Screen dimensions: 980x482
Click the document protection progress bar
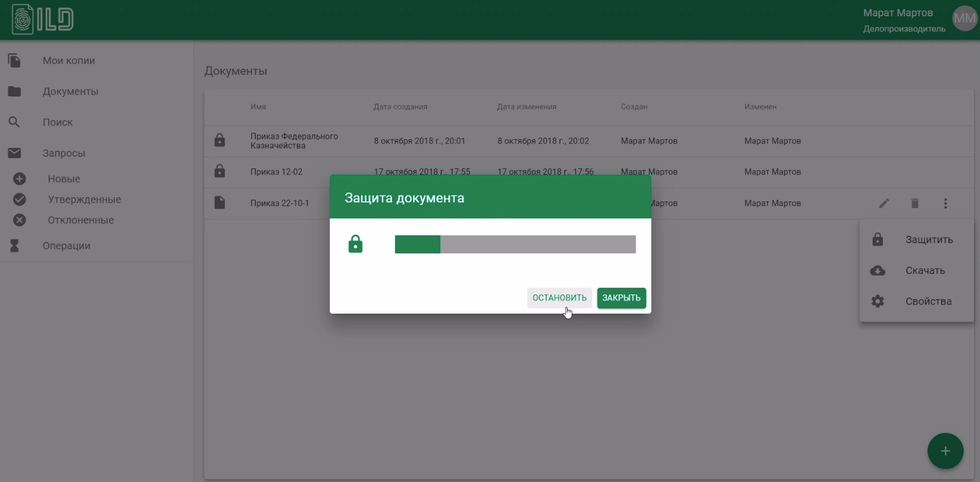(515, 244)
